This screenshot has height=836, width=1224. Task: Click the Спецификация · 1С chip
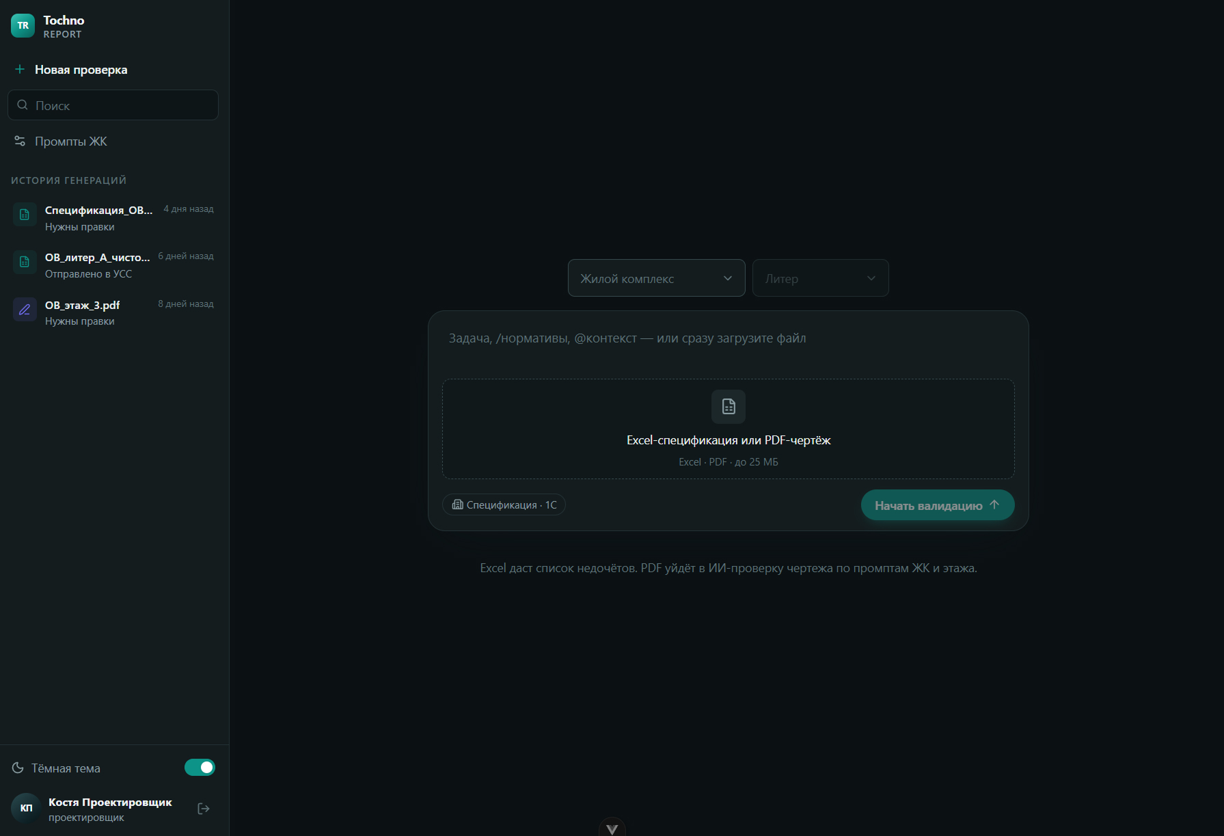pos(504,504)
